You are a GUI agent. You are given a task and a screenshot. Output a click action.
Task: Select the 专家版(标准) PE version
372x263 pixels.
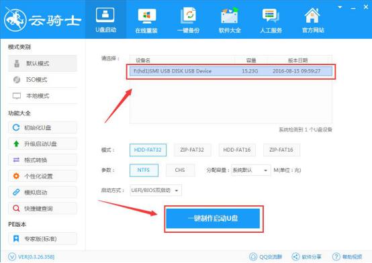[x=43, y=239]
